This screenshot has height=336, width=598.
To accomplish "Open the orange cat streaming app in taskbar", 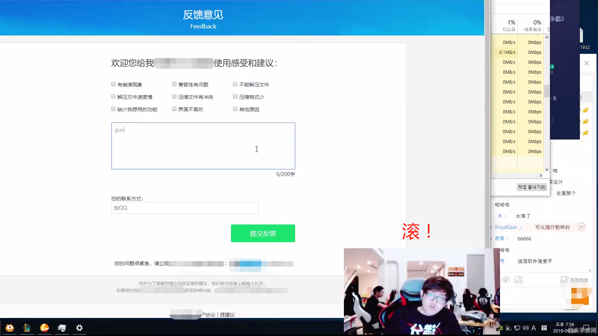I will click(10, 328).
